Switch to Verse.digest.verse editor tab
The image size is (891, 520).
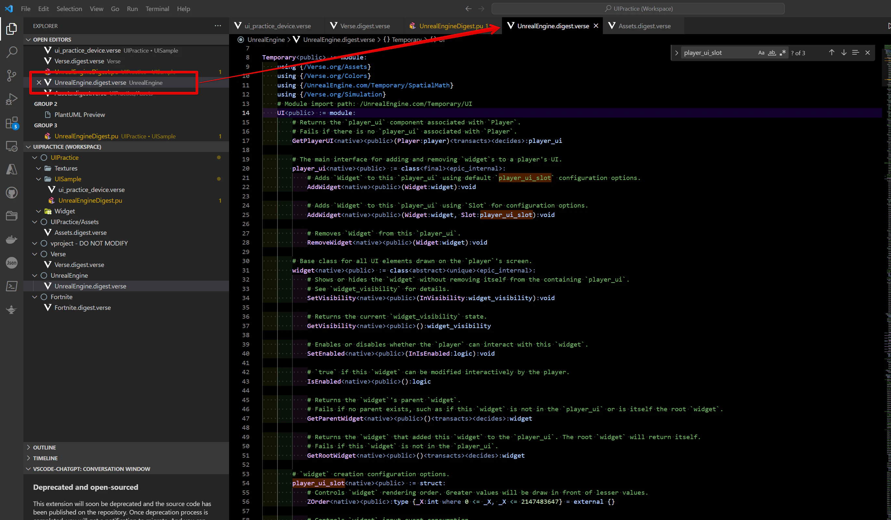pyautogui.click(x=364, y=26)
